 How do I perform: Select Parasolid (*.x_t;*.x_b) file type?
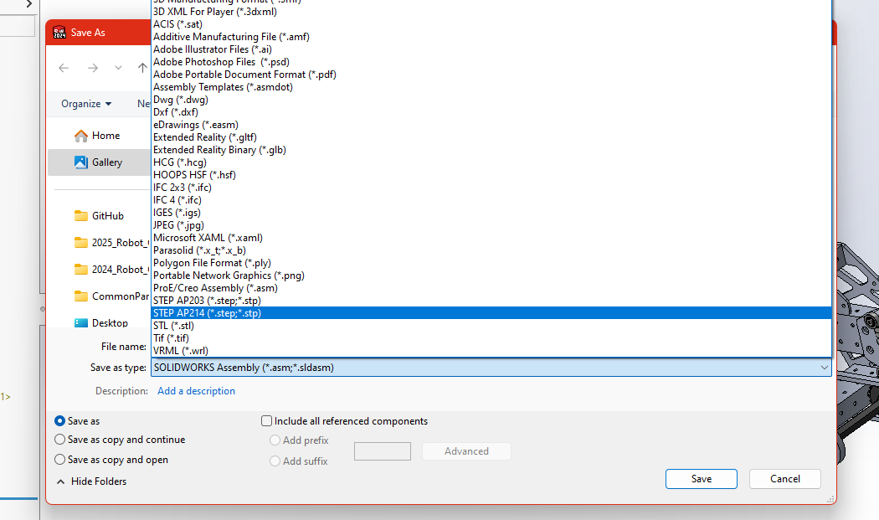tap(491, 250)
